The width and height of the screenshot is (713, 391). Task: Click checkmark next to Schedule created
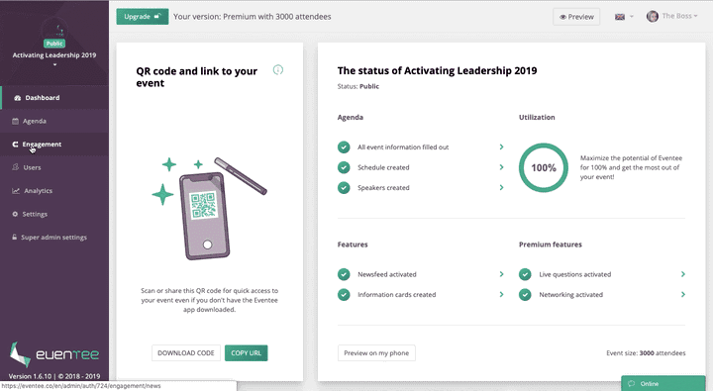point(344,167)
